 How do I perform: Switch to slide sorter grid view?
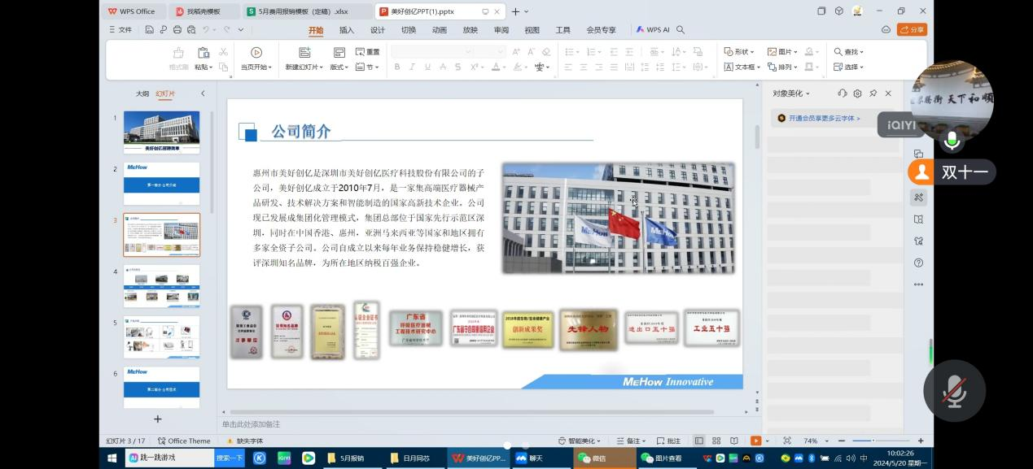[x=716, y=441]
